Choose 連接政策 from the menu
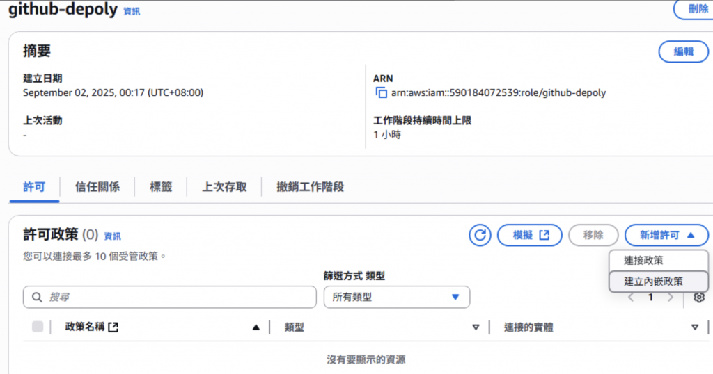 coord(659,261)
